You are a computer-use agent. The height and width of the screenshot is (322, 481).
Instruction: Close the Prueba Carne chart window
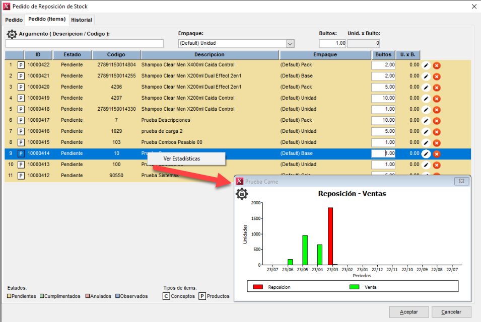pos(461,181)
